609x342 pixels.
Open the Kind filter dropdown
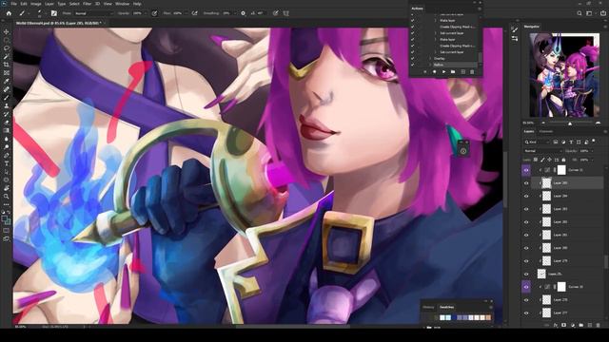(537, 142)
